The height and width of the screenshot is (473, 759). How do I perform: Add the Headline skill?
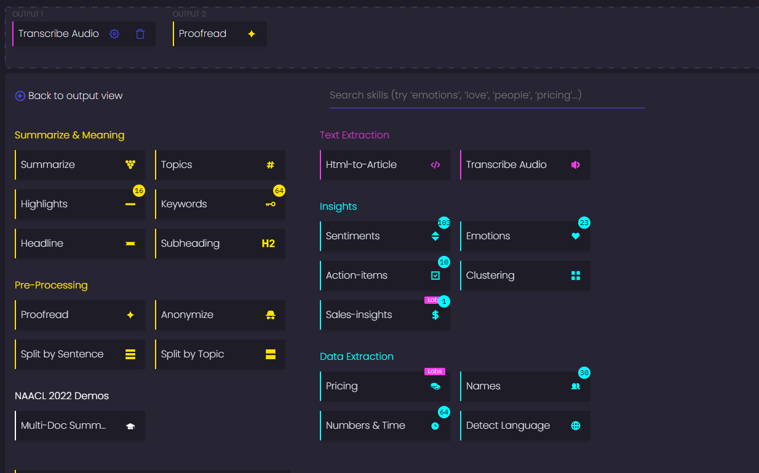(80, 244)
